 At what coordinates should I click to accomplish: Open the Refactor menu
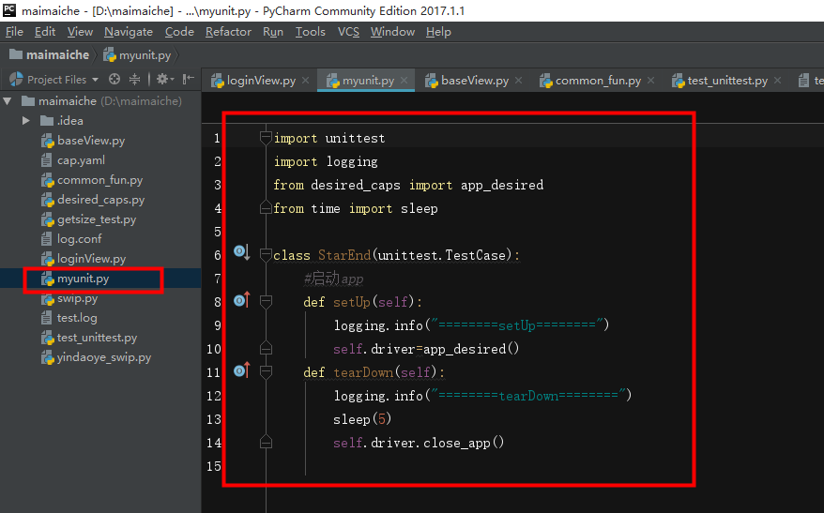228,32
